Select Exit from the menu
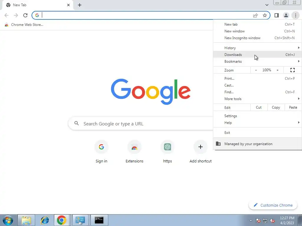This screenshot has width=302, height=226. (x=257, y=133)
